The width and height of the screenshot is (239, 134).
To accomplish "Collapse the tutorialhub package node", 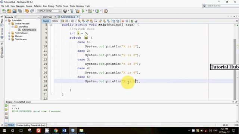I will pyautogui.click(x=13, y=27).
